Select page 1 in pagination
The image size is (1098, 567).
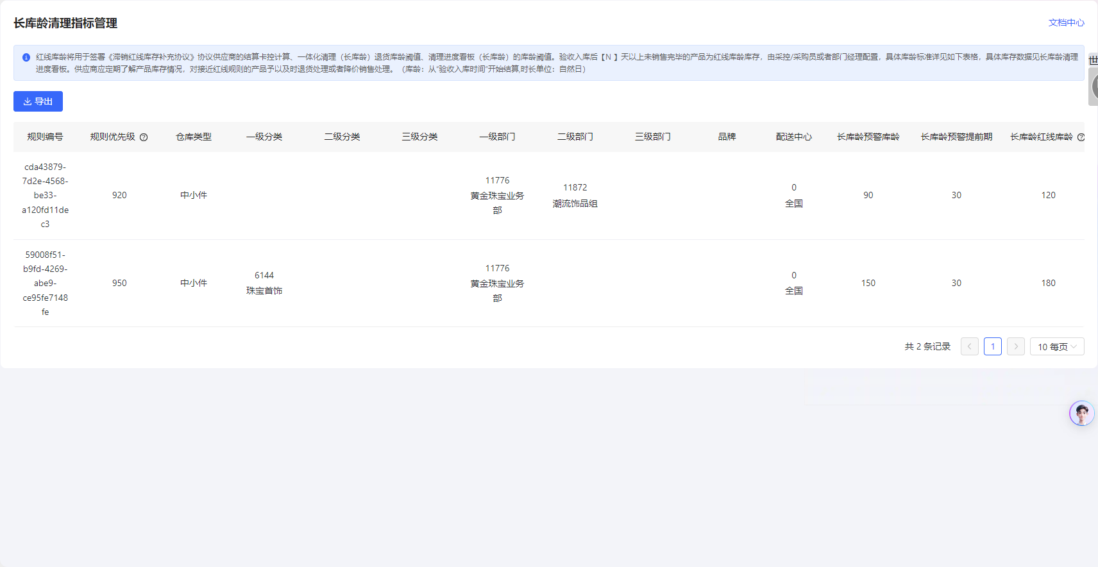point(992,347)
